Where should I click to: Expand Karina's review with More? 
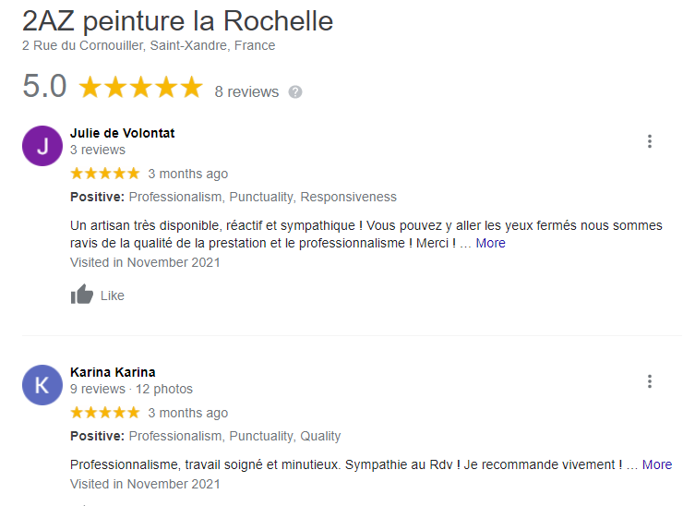(x=656, y=464)
